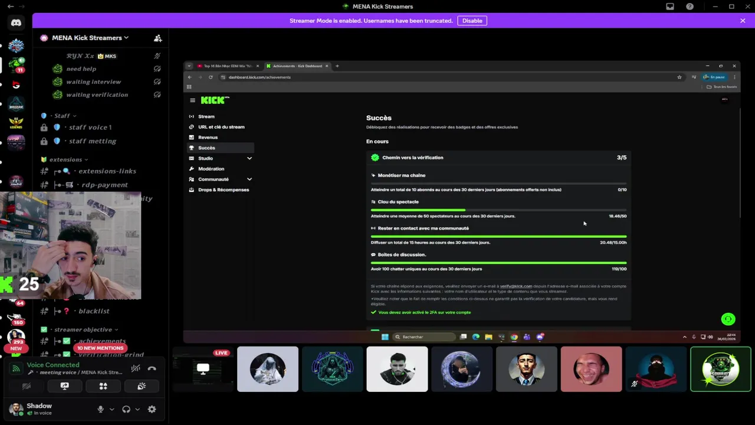Select the green-bordered speaking participant tile
The height and width of the screenshot is (425, 755).
(x=720, y=369)
